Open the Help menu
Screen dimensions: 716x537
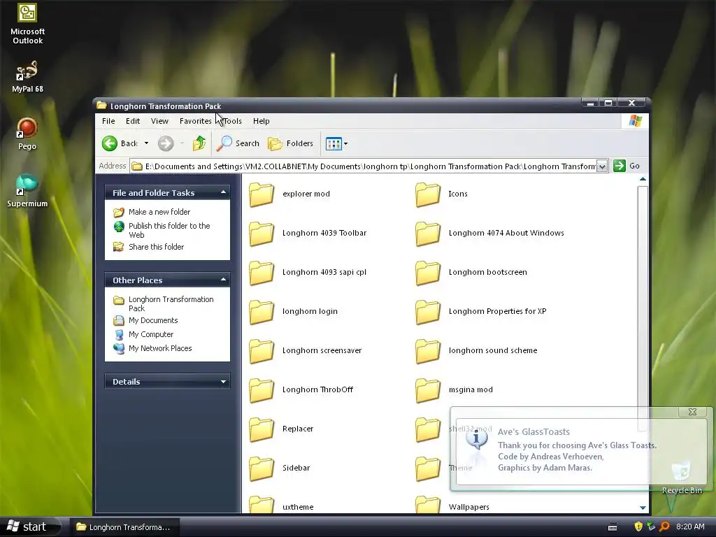(262, 121)
